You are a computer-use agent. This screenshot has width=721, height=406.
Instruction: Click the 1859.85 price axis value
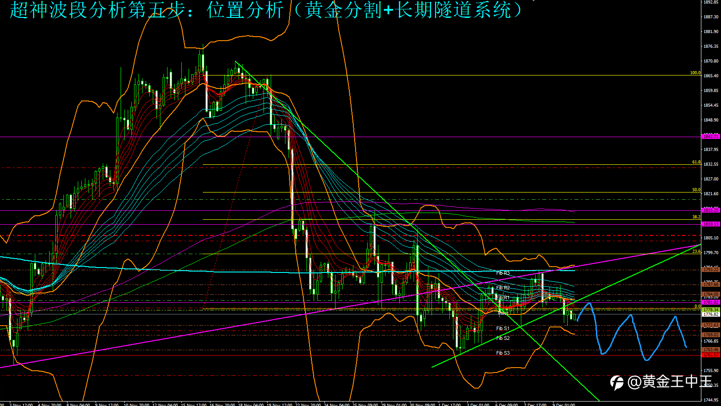pyautogui.click(x=711, y=91)
